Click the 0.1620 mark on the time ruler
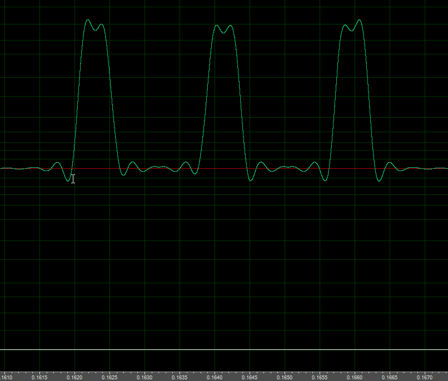 (x=74, y=377)
